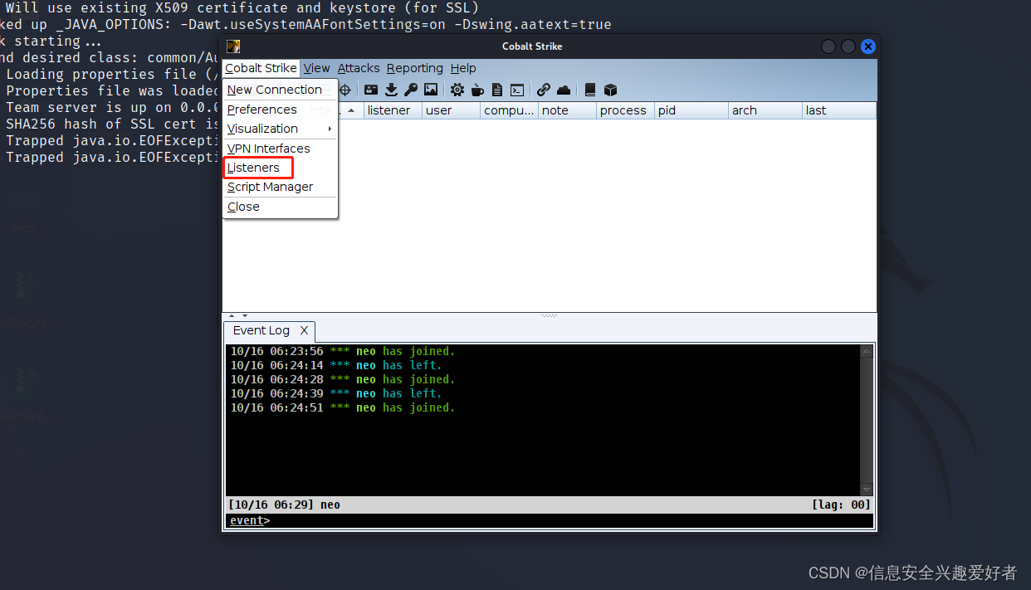Collapse top pane with splitter up arrow

[x=232, y=315]
